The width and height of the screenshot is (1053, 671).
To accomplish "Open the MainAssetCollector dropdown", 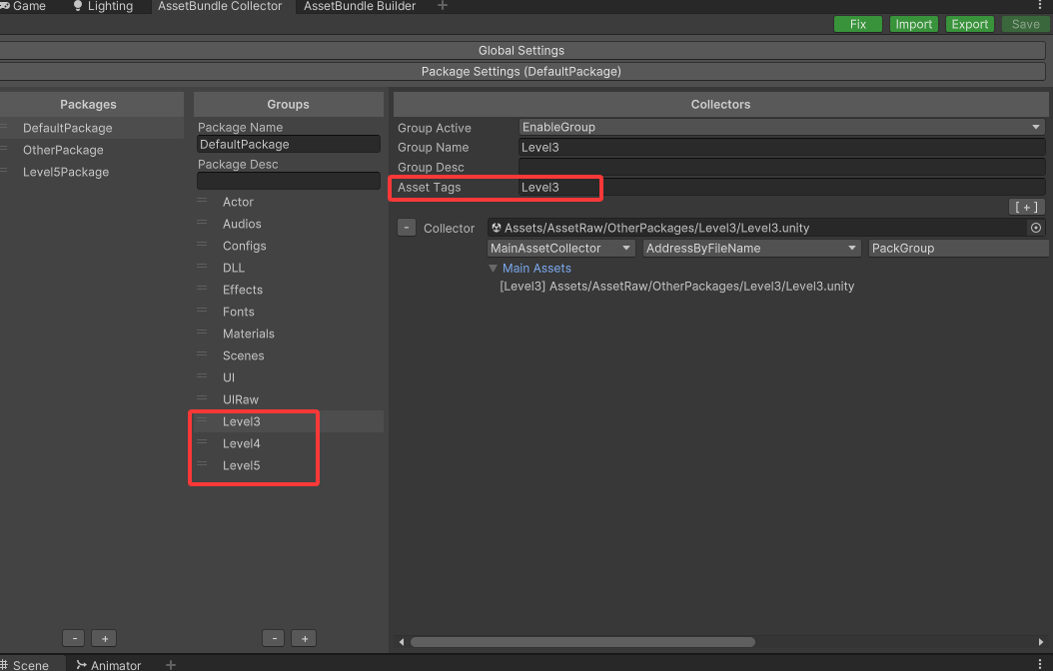I will tap(560, 248).
